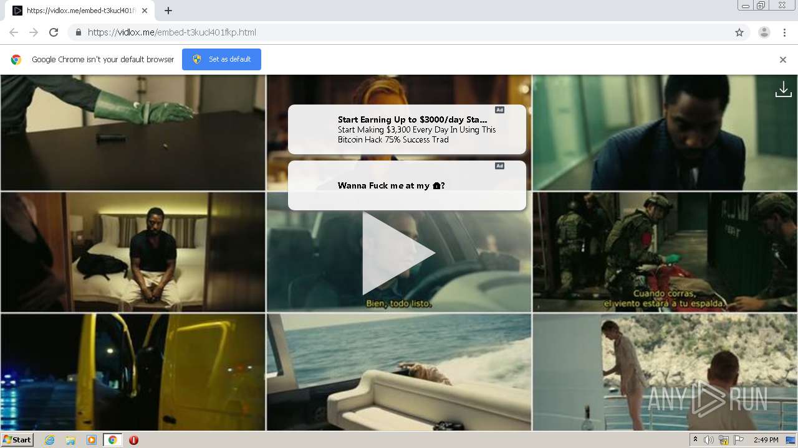
Task: Click the 'Bien, todo listo.' subtitle thumbnail
Action: [x=399, y=252]
